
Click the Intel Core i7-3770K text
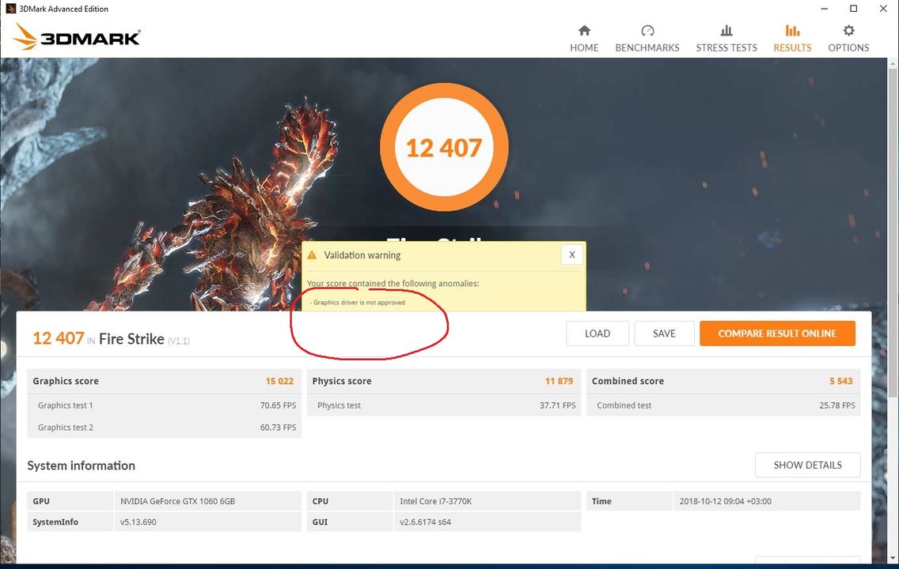coord(436,502)
